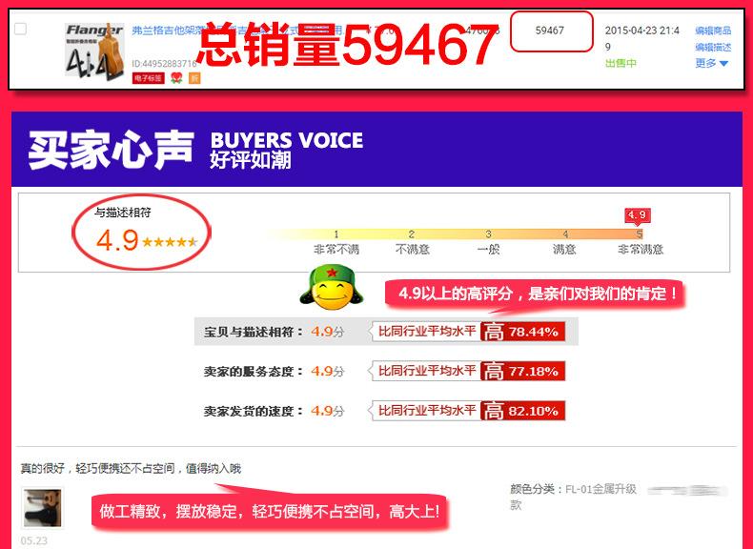Open the buyer review photo thumbnail
Image resolution: width=753 pixels, height=549 pixels.
tap(42, 508)
